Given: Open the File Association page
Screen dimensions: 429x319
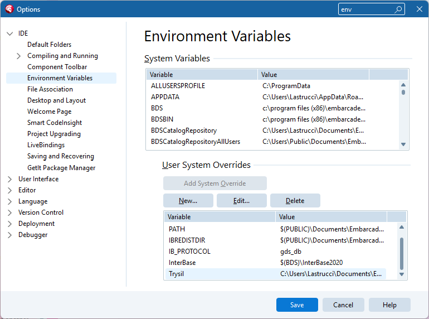Looking at the screenshot, I should [x=50, y=89].
